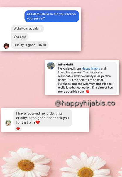The height and width of the screenshot is (177, 122).
Task: Click the Rabia Khalid name
Action: pyautogui.click(x=65, y=65)
